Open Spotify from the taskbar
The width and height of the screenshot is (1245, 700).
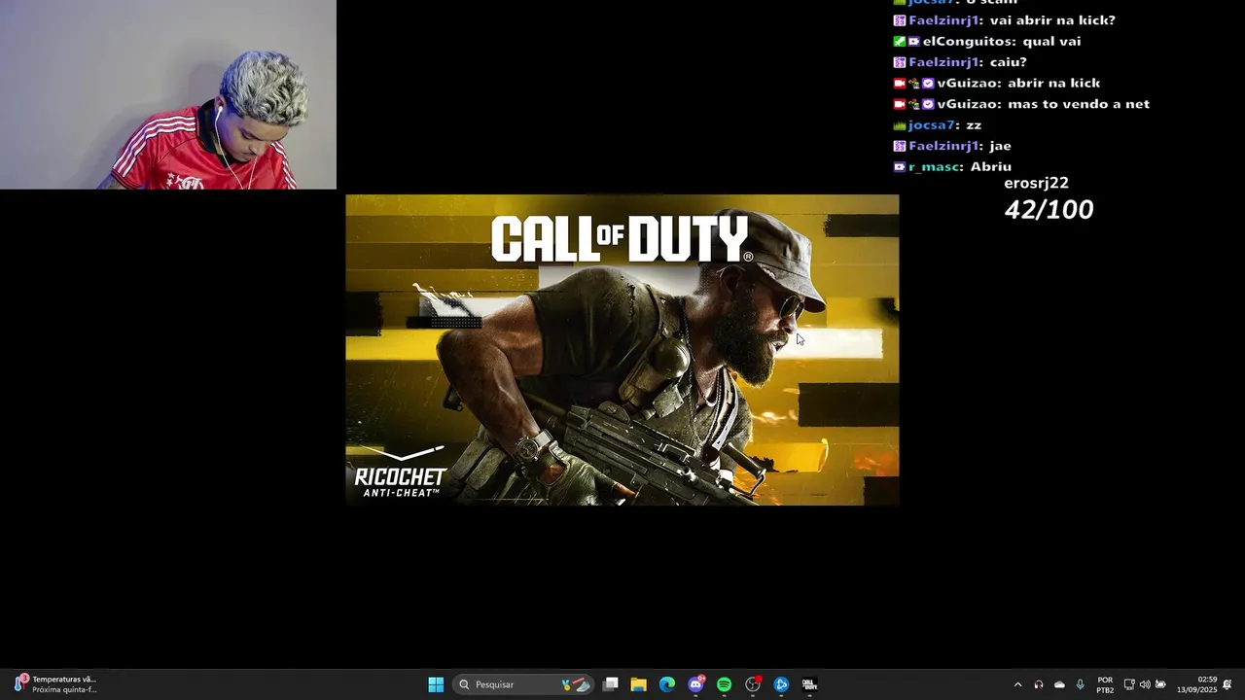(724, 684)
